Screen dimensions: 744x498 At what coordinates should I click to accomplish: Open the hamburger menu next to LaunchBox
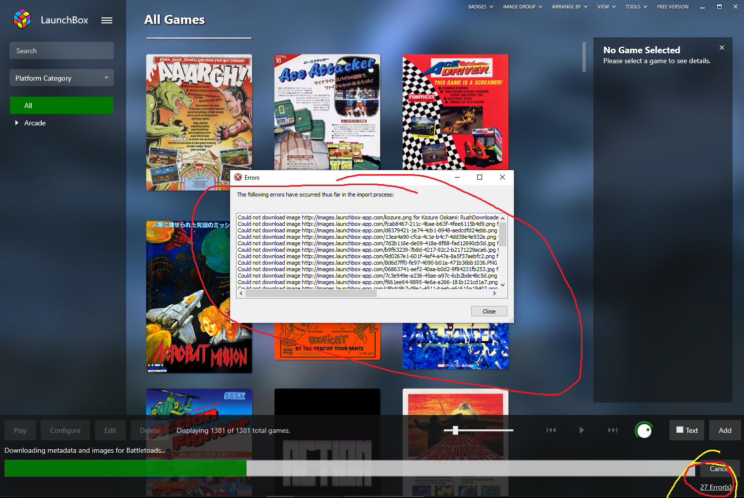pyautogui.click(x=107, y=20)
